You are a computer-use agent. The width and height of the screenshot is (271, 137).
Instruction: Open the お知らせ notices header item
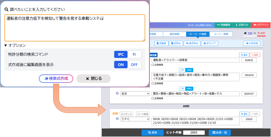[242, 25]
